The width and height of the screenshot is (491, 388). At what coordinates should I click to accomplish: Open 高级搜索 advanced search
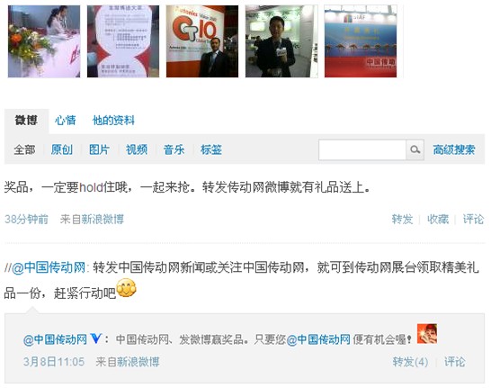coord(454,149)
